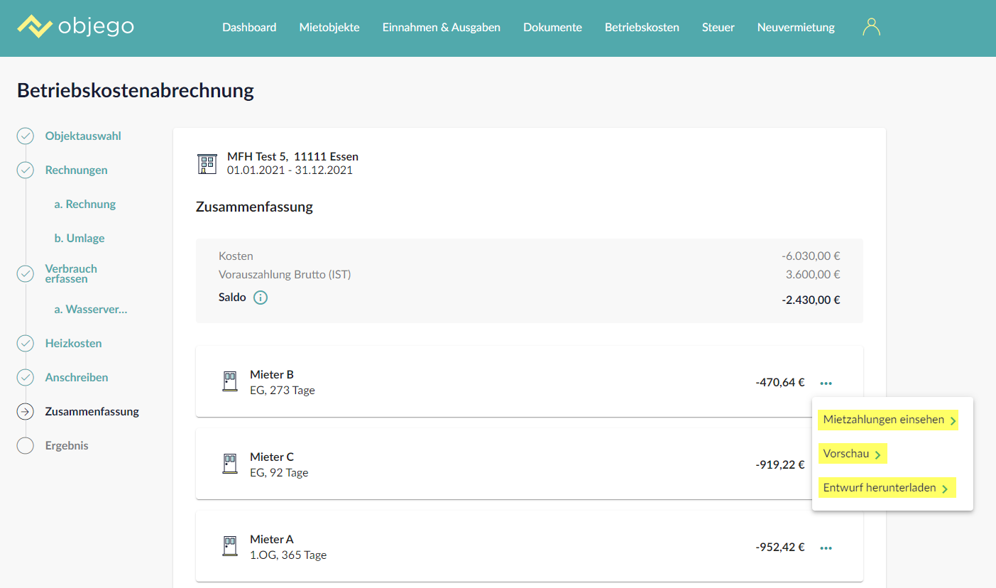Click the building icon for MFH Test 5

207,163
